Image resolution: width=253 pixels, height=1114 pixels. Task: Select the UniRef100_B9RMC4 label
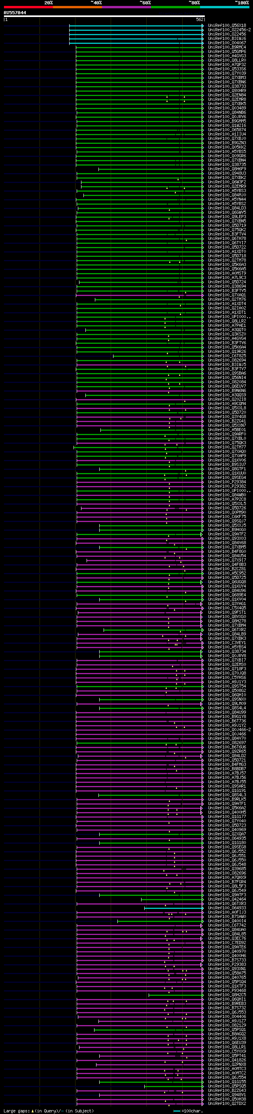pyautogui.click(x=227, y=47)
